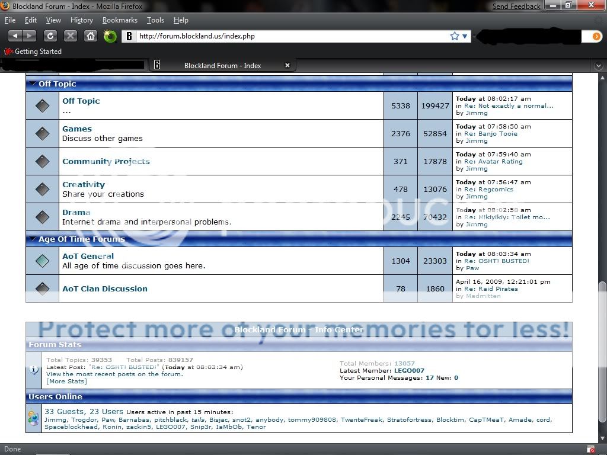
Task: Go forward with the browser Forward arrow
Action: coord(30,36)
